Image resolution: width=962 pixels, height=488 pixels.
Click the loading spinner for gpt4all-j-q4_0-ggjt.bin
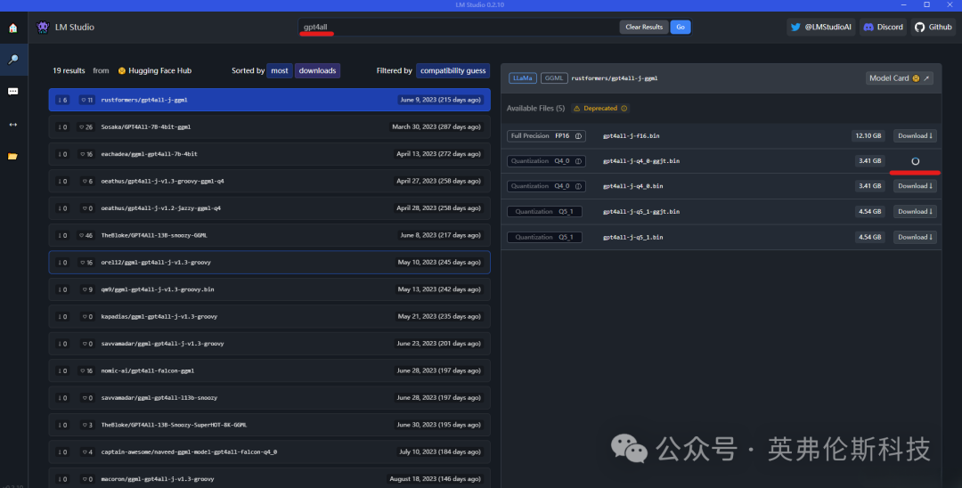916,161
